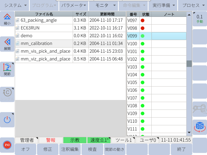Sort by ファイル名 column header

44,14
